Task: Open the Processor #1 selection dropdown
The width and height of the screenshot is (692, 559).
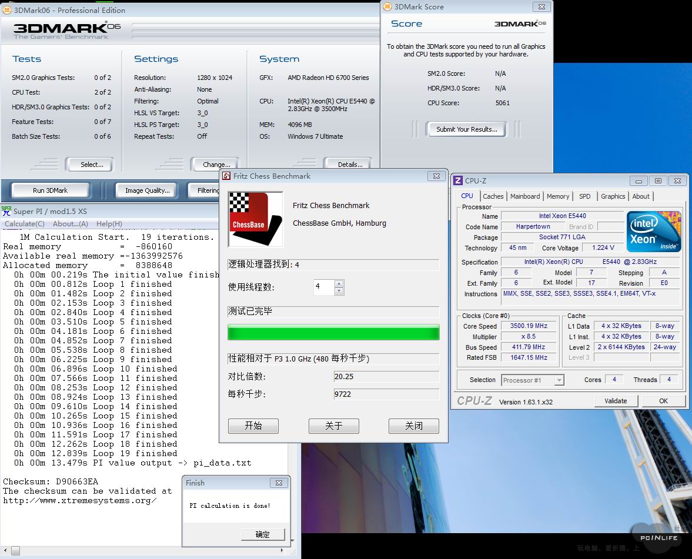Action: point(559,380)
